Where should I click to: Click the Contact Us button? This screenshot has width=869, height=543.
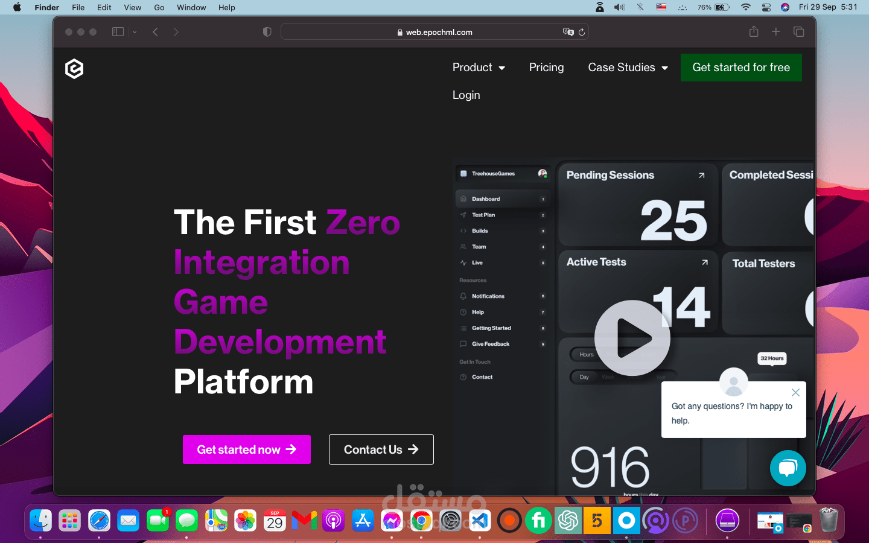[381, 449]
